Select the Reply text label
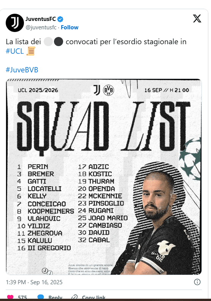The image size is (211, 301). click(56, 298)
